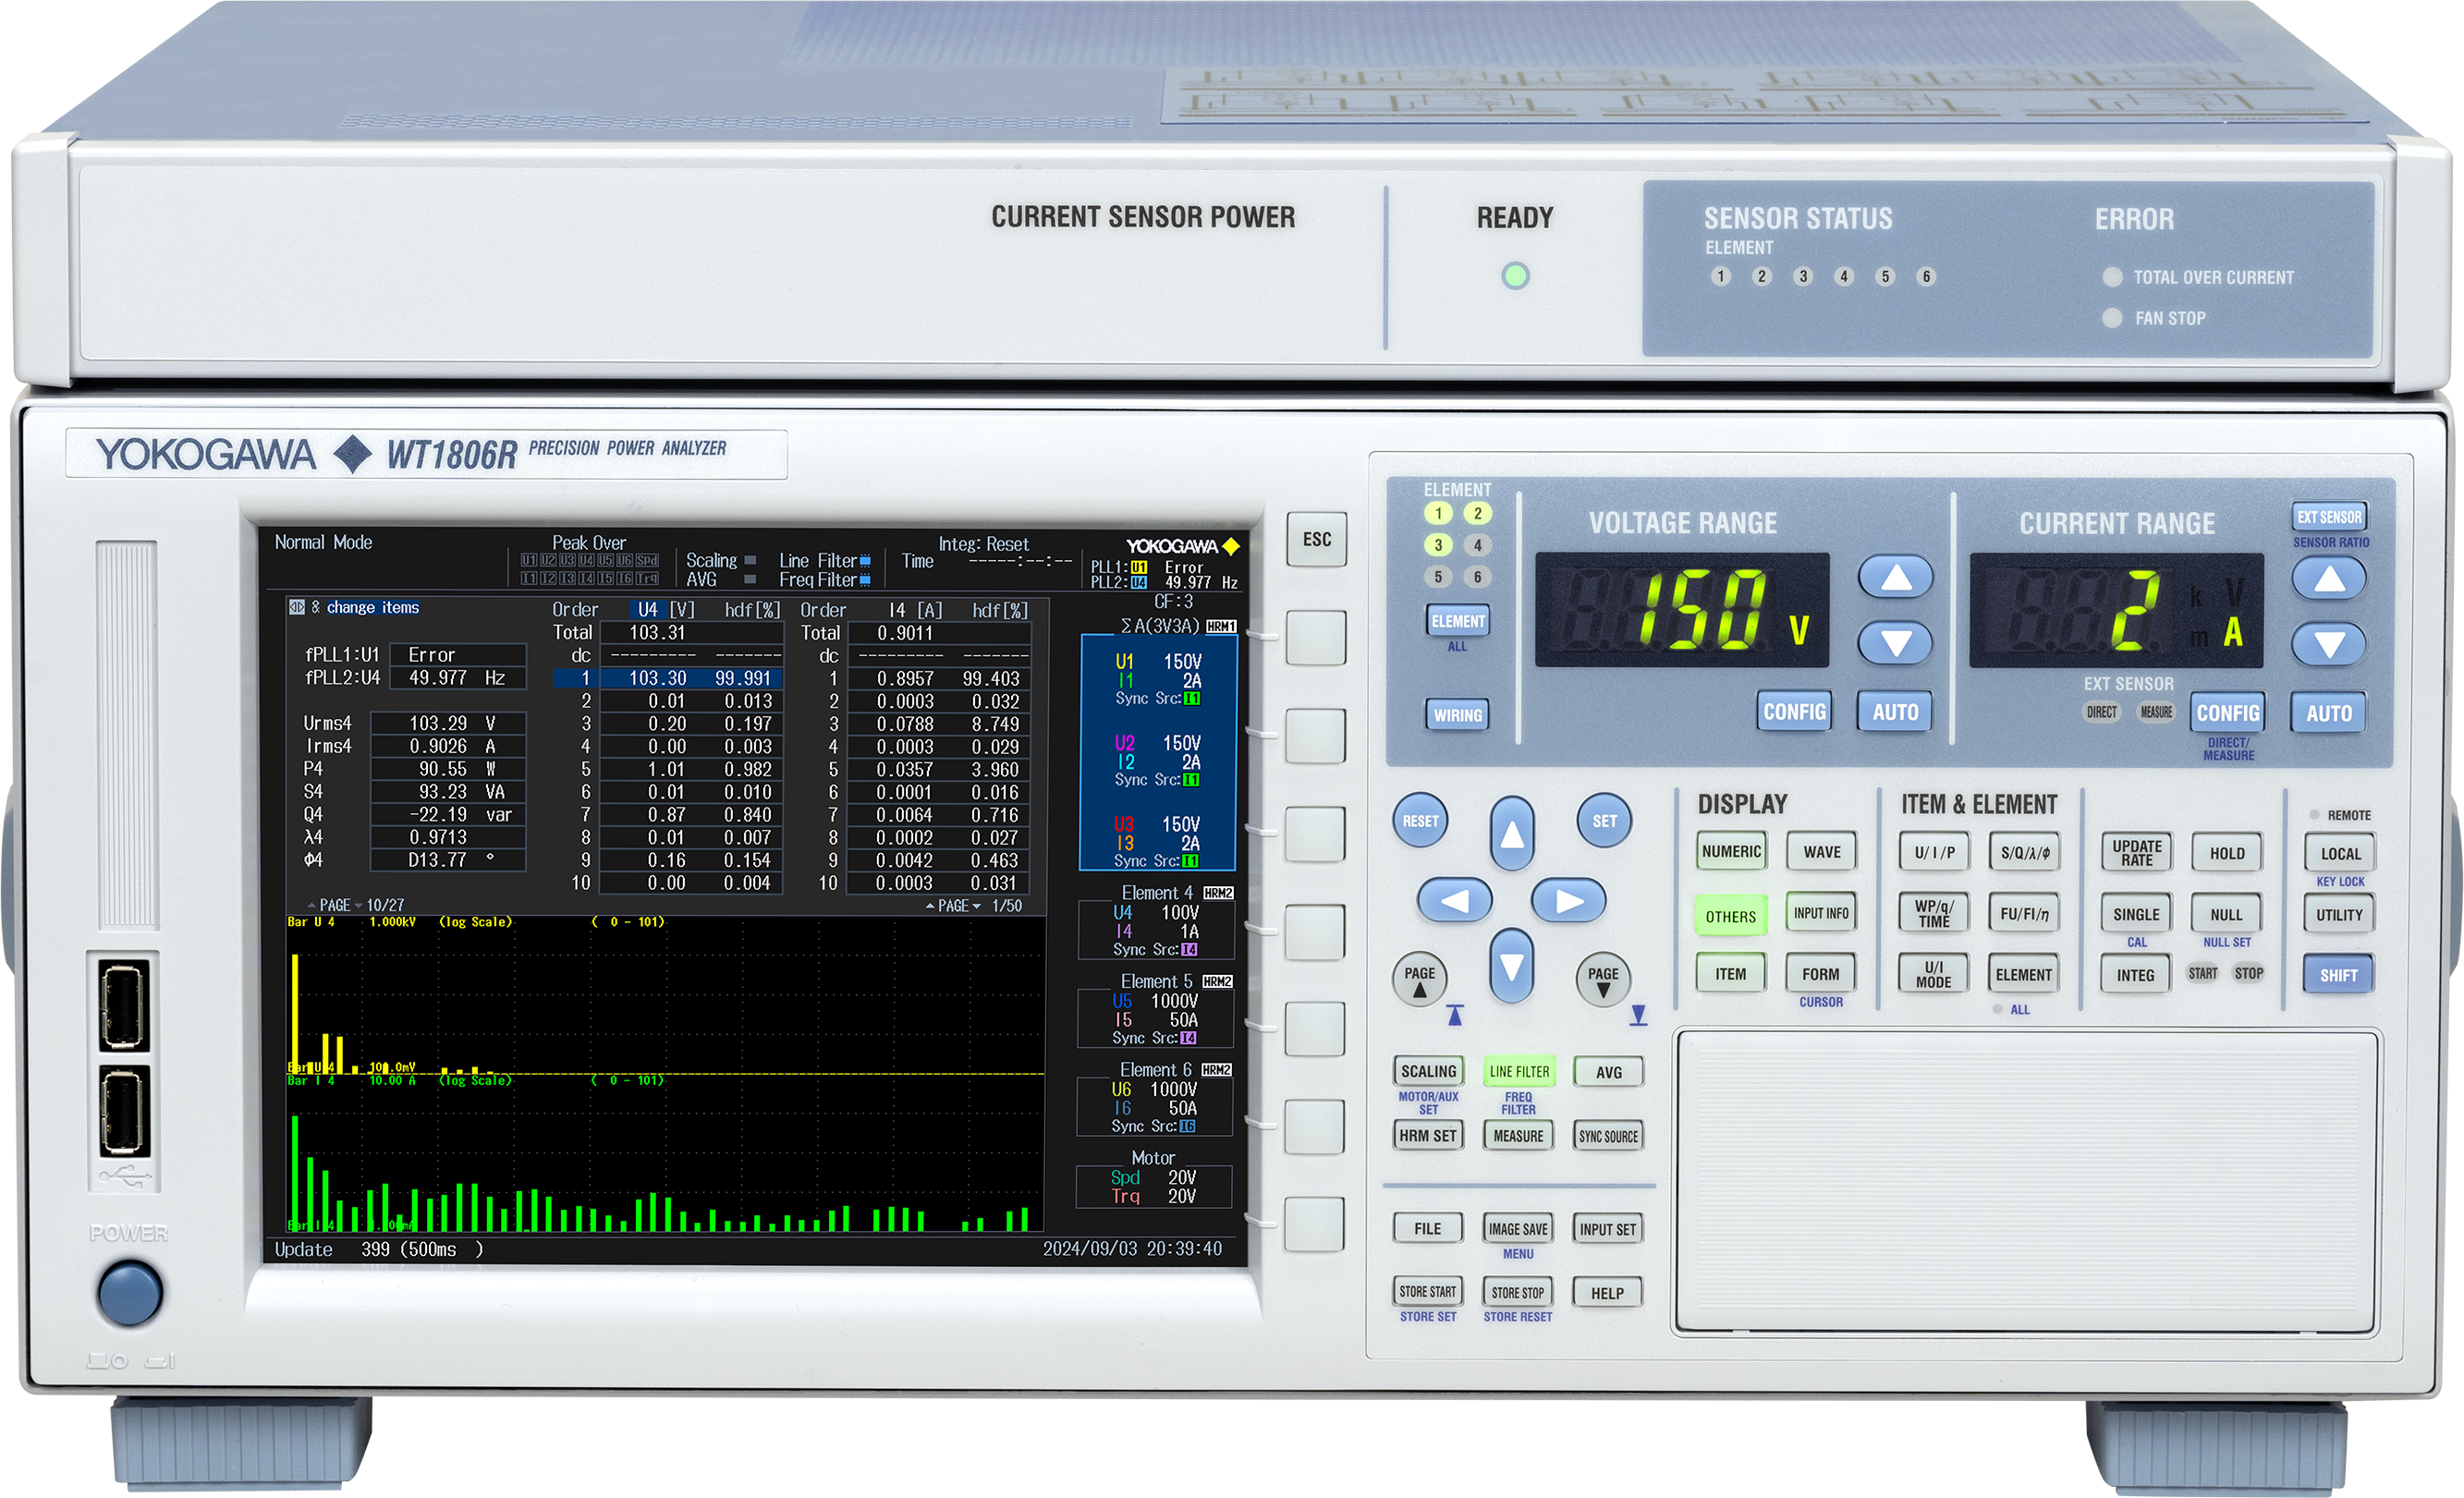Select the ELEMENT key in the range panel
Image resolution: width=2464 pixels, height=1498 pixels.
[1458, 621]
